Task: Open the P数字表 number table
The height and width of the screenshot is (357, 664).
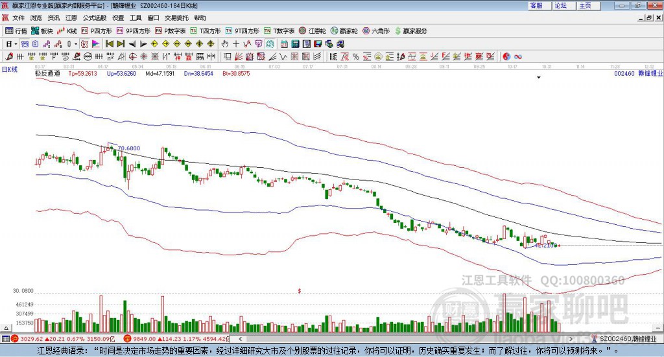Action: click(x=171, y=31)
